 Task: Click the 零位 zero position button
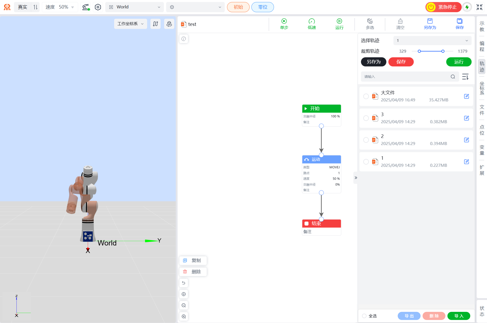coord(263,7)
